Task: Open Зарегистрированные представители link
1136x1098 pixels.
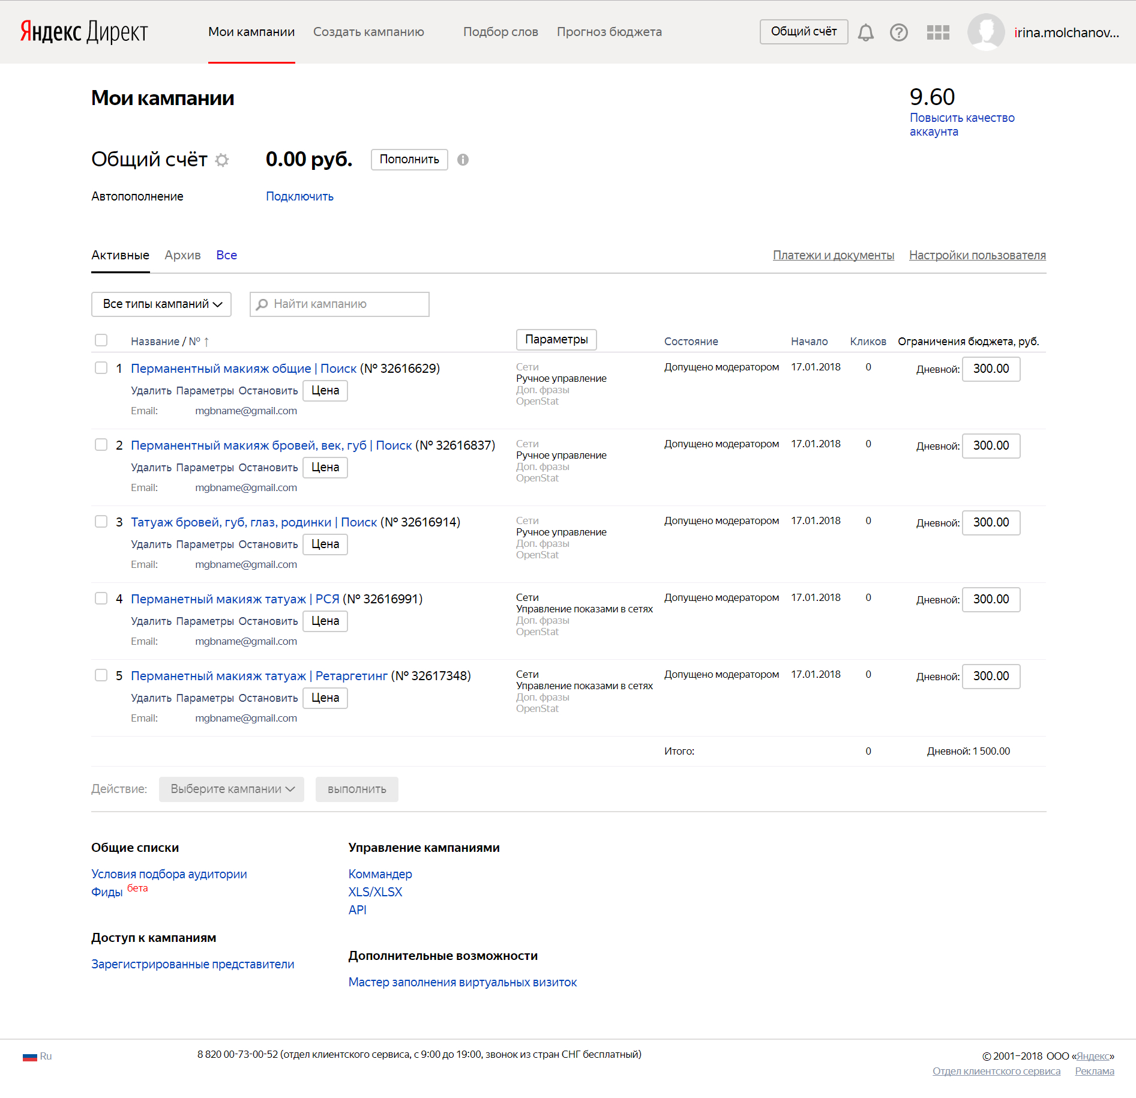Action: click(193, 964)
